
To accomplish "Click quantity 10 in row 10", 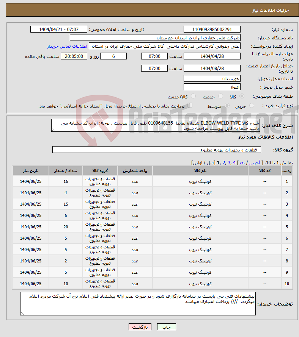I will [66, 284].
